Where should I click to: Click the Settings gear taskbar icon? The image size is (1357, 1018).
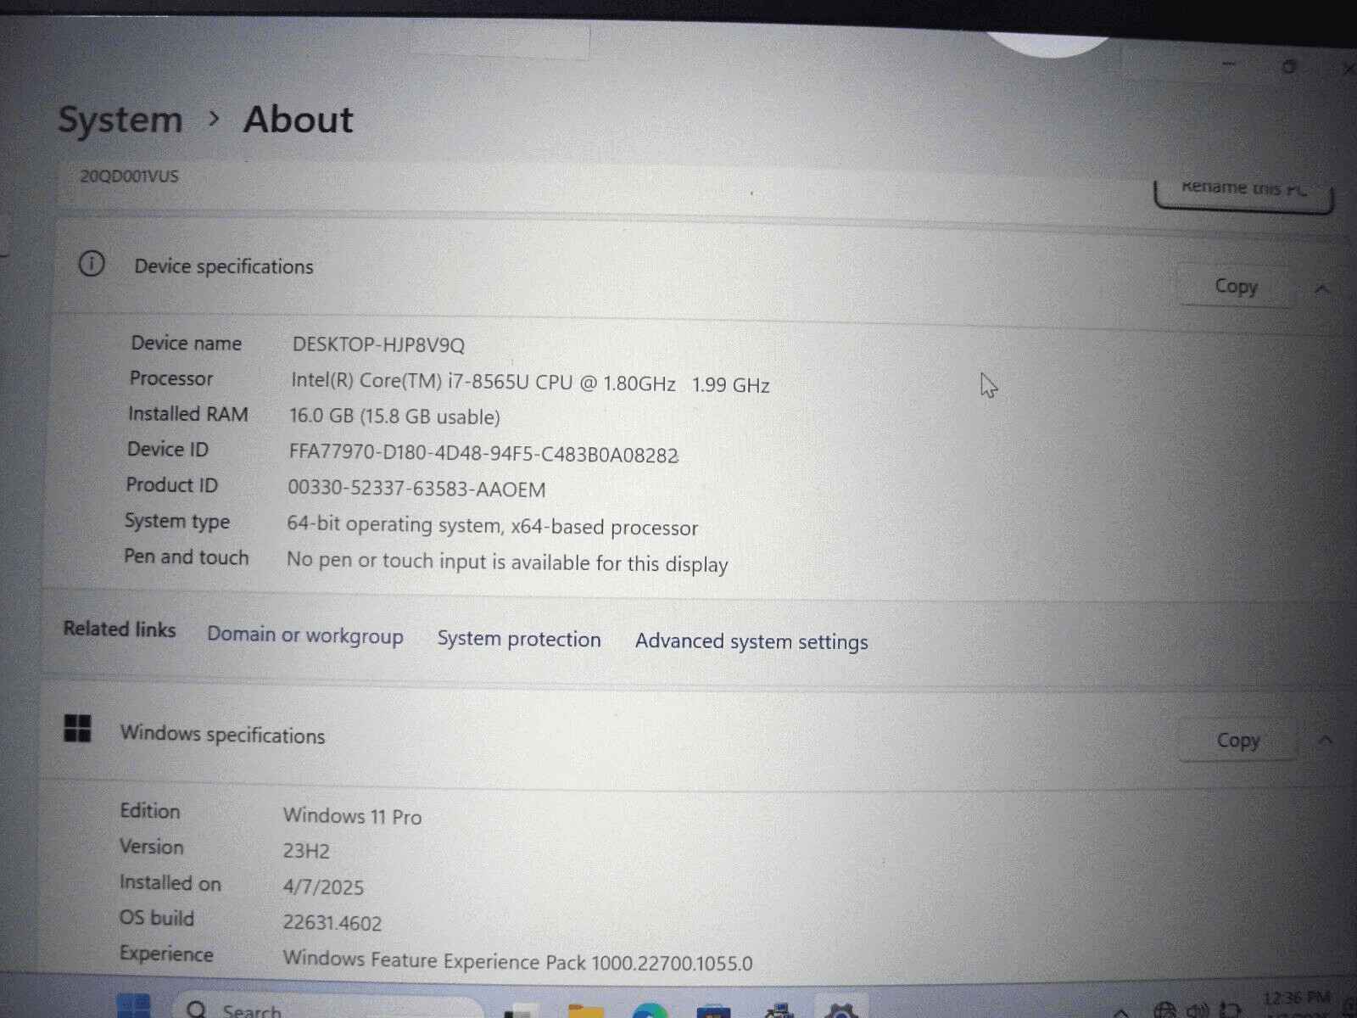click(x=841, y=1011)
